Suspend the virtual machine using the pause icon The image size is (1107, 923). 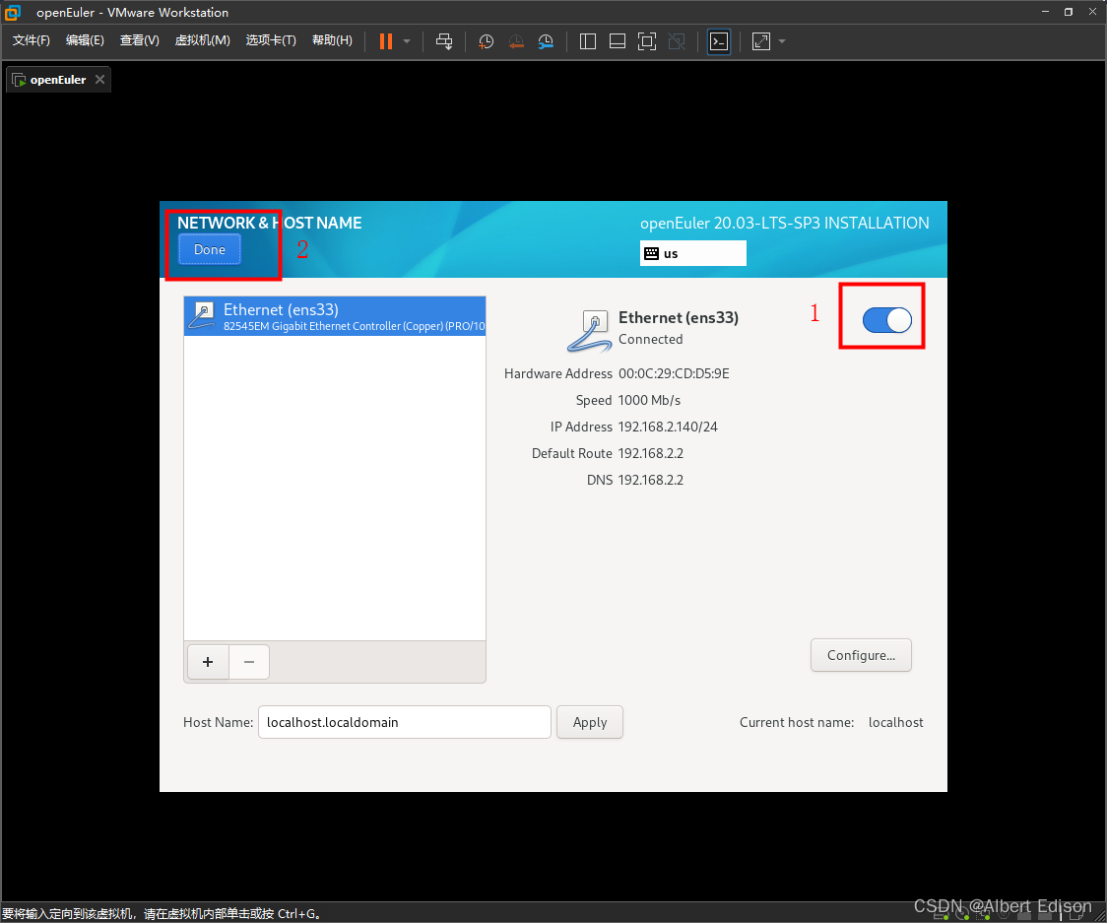pos(384,40)
